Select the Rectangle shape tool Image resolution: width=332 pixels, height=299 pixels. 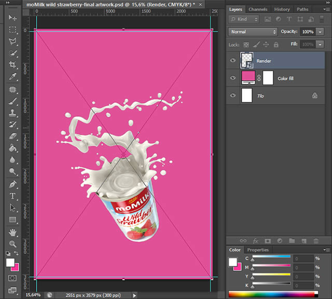click(x=12, y=220)
